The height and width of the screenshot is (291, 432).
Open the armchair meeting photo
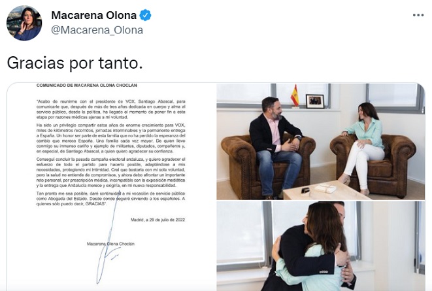(x=321, y=141)
